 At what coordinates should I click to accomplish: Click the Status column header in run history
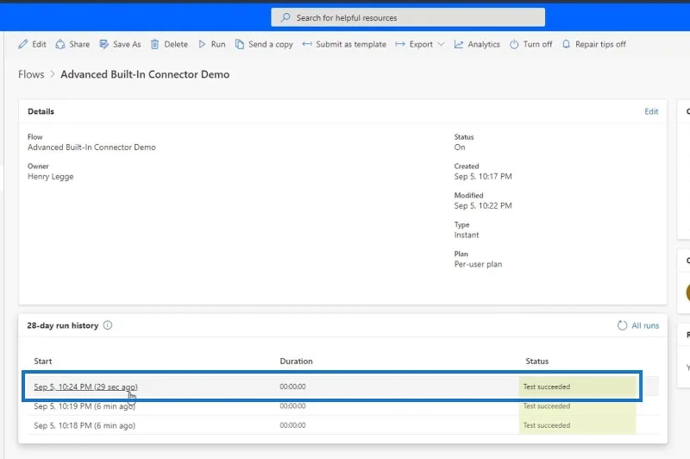pos(536,361)
